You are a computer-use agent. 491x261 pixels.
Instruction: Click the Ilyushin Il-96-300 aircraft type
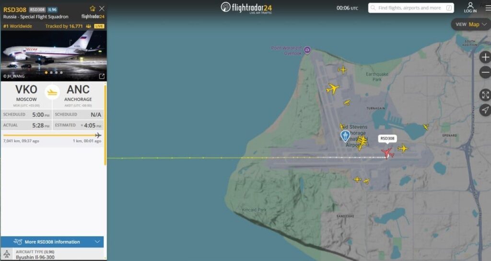tap(35, 257)
